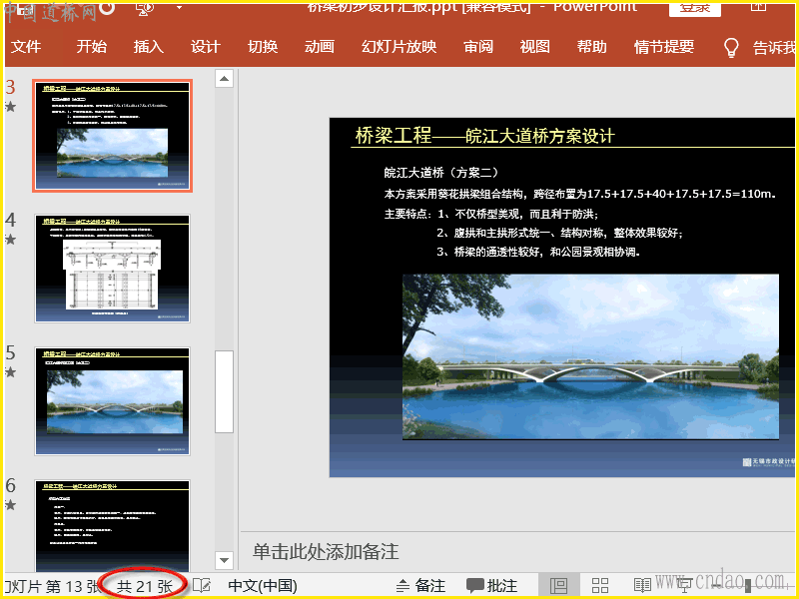Click the span arrangement line 17.5+17.5+40
The height and width of the screenshot is (599, 799).
pyautogui.click(x=580, y=194)
